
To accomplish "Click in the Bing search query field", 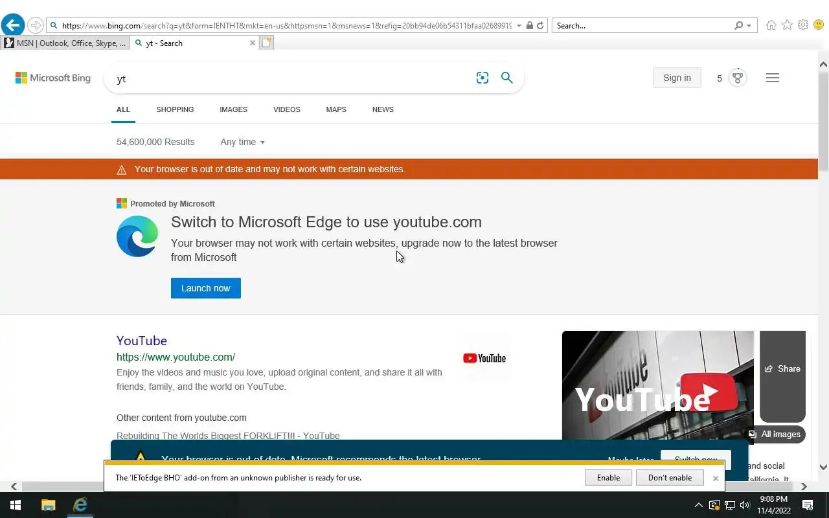I will [291, 78].
